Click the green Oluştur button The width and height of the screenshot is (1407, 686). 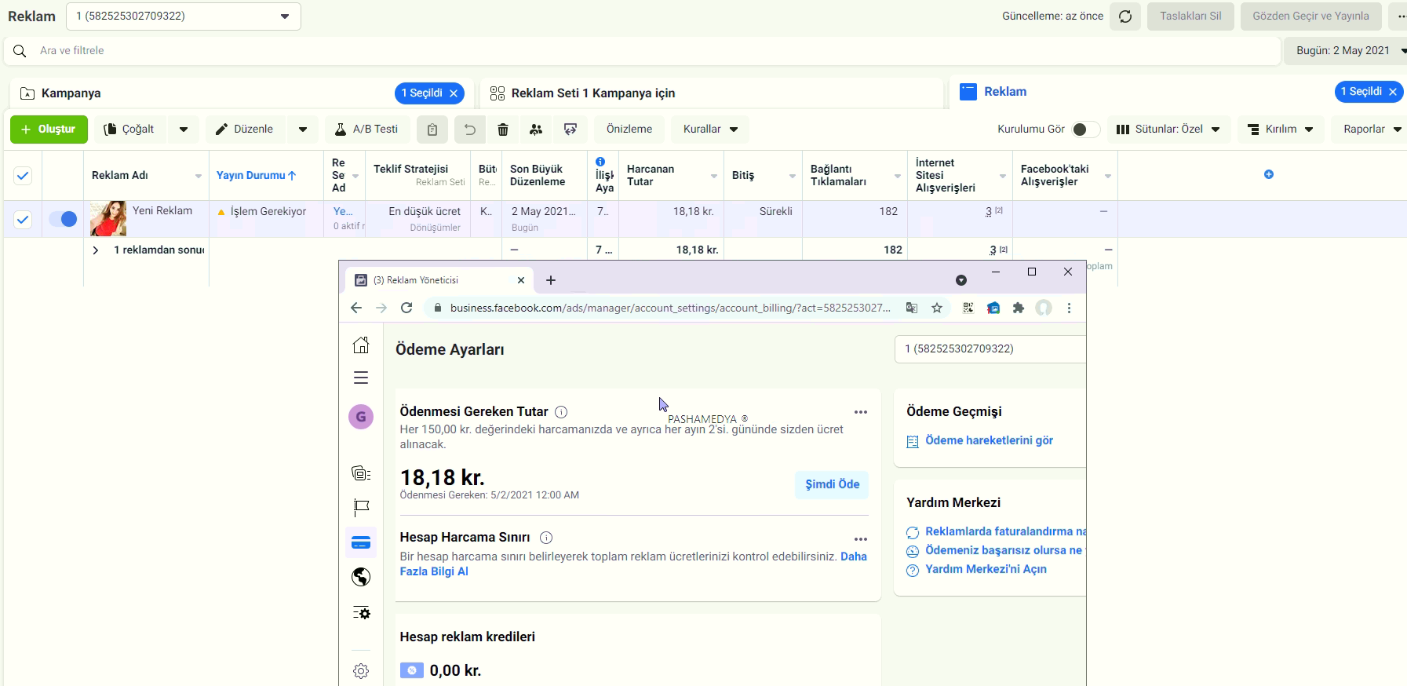(49, 130)
